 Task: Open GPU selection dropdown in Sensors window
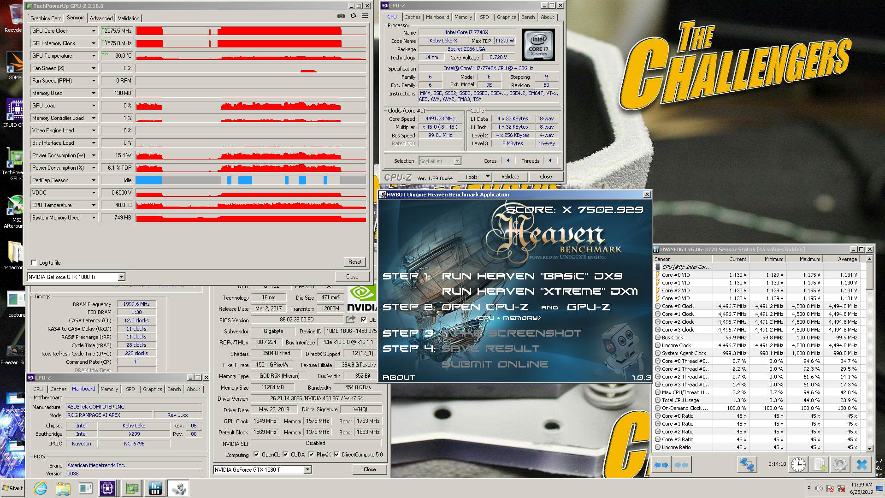pyautogui.click(x=121, y=277)
